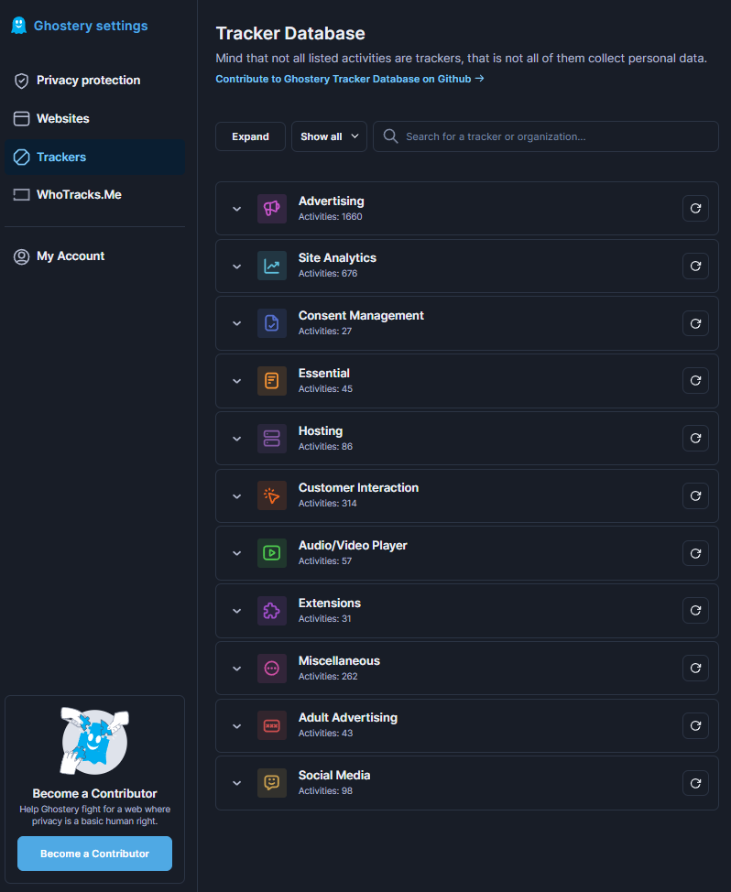This screenshot has height=892, width=731.
Task: Click the Social Media smiley chat icon
Action: [272, 783]
